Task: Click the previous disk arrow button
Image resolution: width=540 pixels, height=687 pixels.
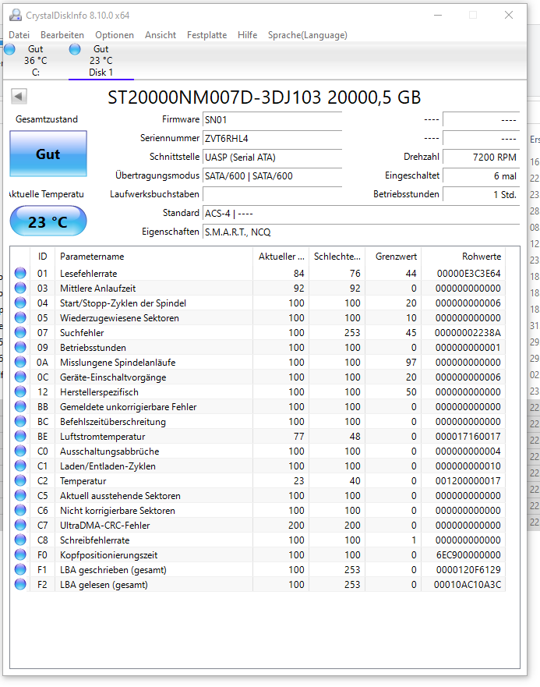Action: tap(19, 96)
